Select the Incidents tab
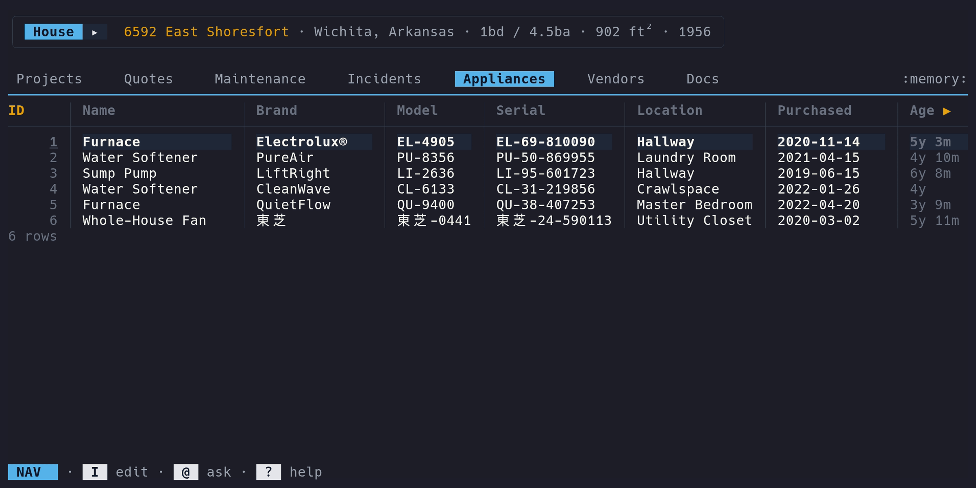The height and width of the screenshot is (488, 976). [384, 79]
